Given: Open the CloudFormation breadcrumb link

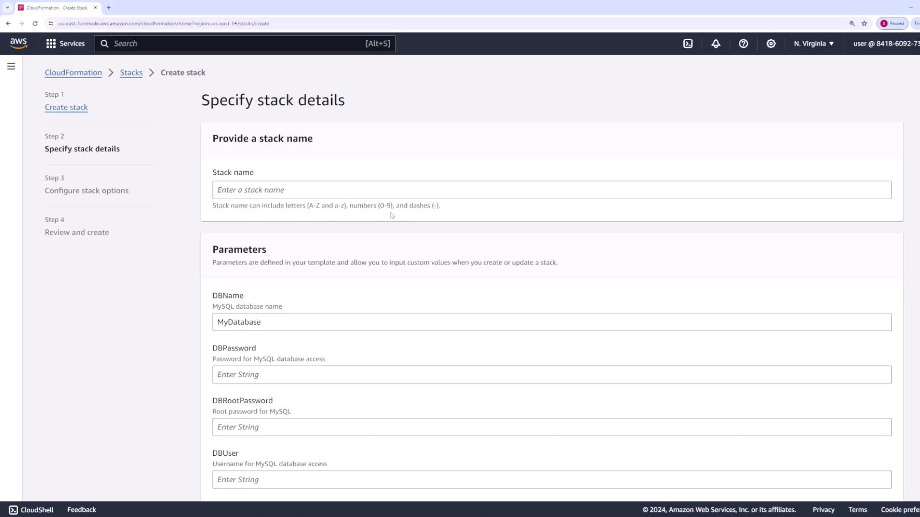Looking at the screenshot, I should point(73,73).
